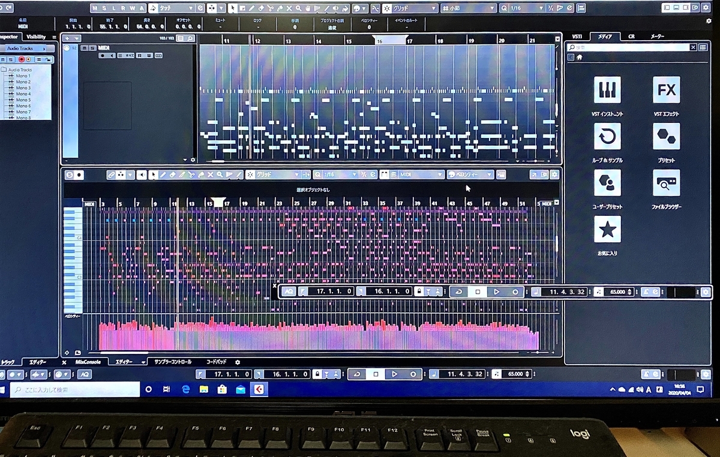Select the Glue tool in top toolbar
This screenshot has height=457, width=720.
coord(280,8)
